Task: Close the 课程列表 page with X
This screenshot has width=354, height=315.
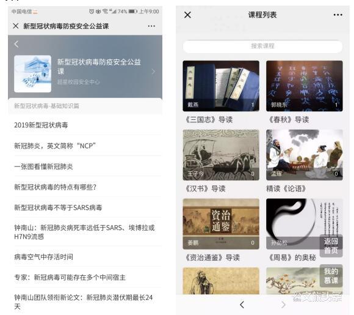Action: [187, 15]
